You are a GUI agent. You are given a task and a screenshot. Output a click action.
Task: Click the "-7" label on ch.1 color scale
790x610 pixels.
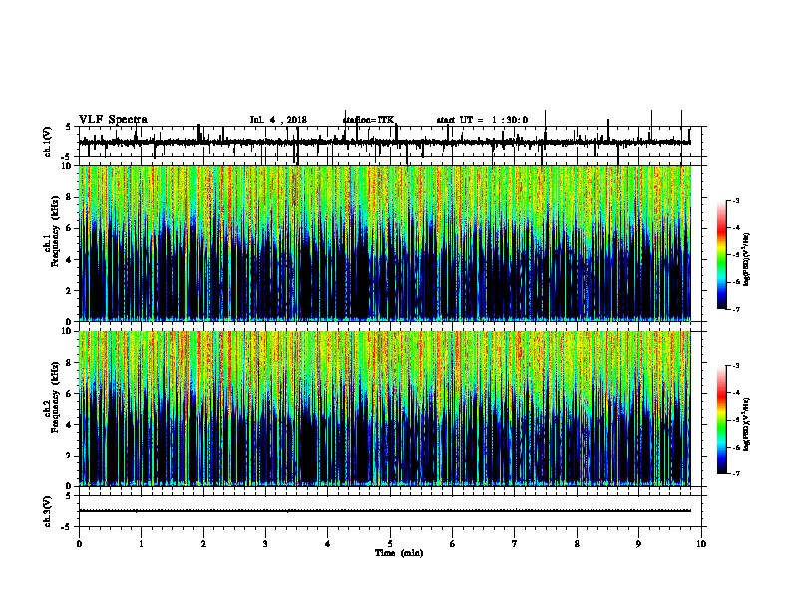point(735,309)
